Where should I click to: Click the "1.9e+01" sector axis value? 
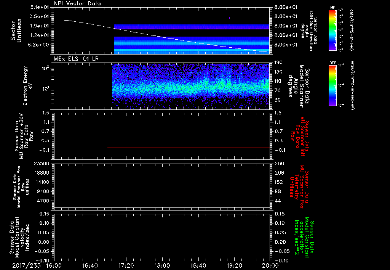[40, 26]
